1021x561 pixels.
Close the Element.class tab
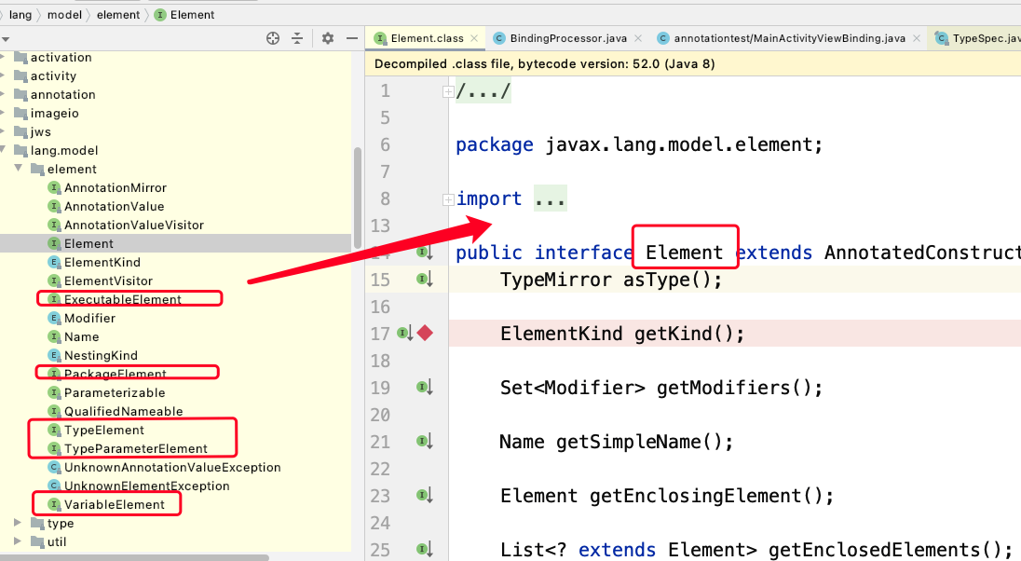474,38
